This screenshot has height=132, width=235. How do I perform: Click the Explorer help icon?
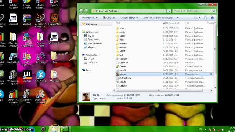pos(212,18)
